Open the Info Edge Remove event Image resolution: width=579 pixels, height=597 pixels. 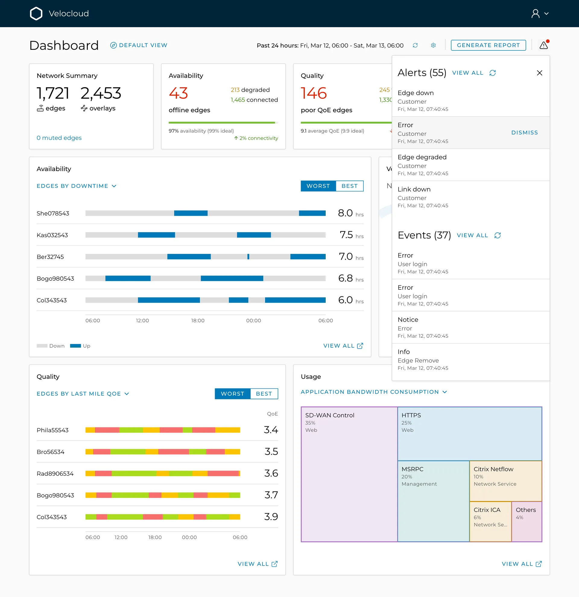[x=471, y=359]
